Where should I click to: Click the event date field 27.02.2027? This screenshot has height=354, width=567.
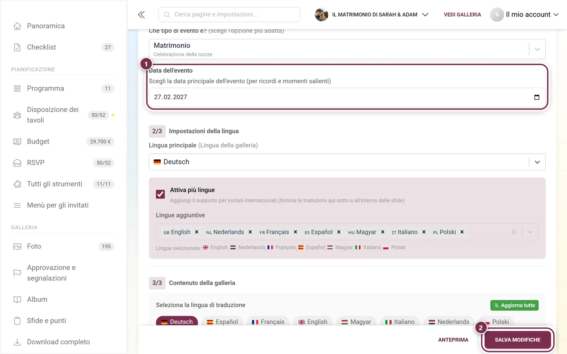[347, 97]
